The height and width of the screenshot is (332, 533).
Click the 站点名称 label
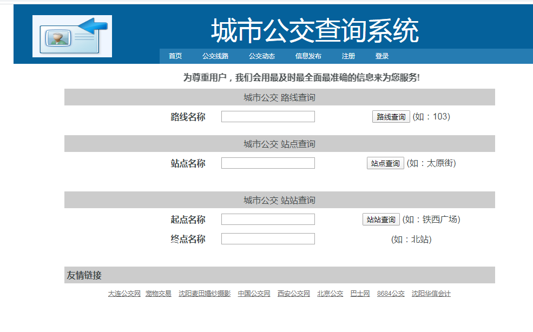point(188,163)
